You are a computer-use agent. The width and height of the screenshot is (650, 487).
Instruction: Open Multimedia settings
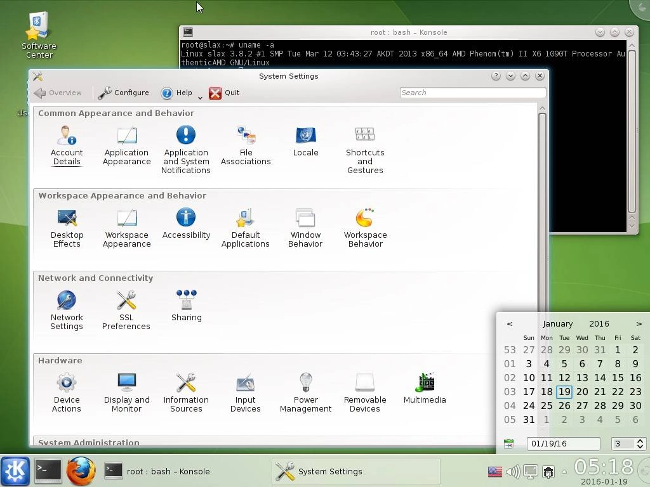coord(425,389)
